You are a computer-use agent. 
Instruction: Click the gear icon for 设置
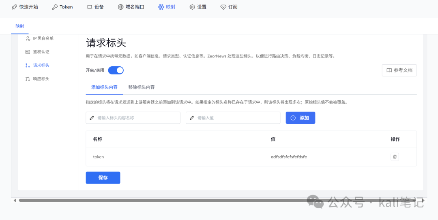coord(192,7)
